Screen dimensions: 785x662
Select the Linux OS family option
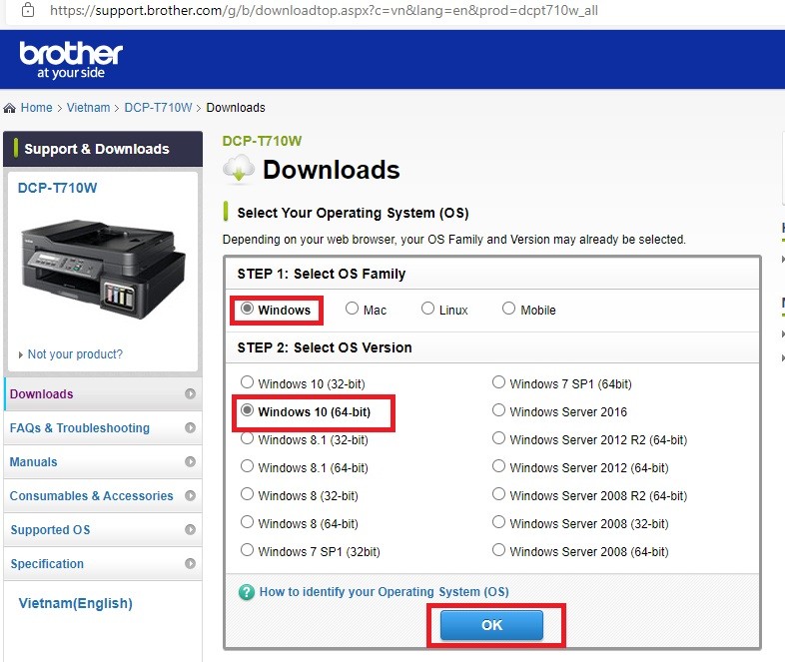427,309
